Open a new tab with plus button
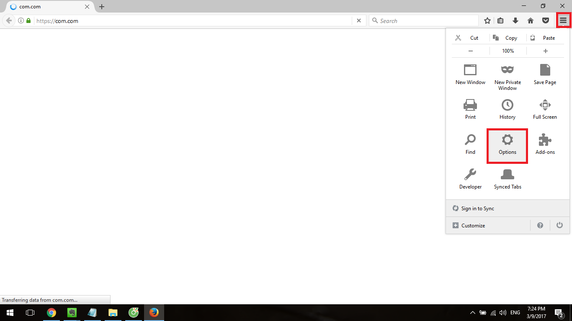This screenshot has height=321, width=572. click(x=102, y=7)
